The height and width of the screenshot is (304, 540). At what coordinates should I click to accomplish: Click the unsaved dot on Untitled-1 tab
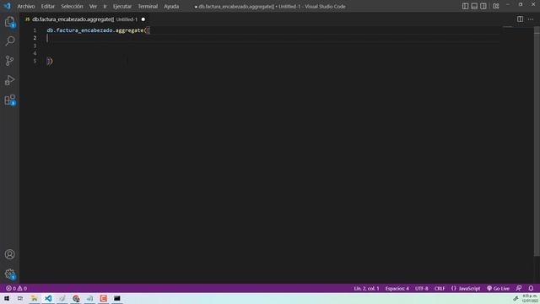tap(143, 19)
